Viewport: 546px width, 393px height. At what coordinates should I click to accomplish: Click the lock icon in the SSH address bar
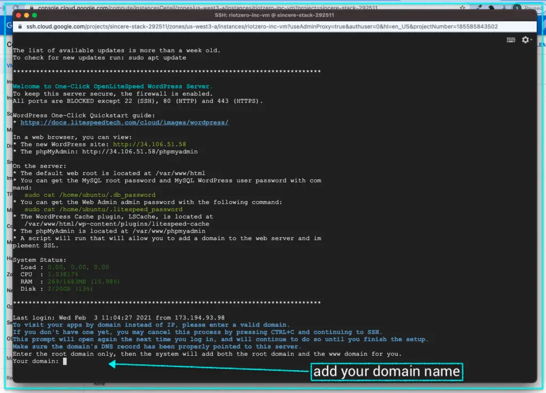pos(20,27)
